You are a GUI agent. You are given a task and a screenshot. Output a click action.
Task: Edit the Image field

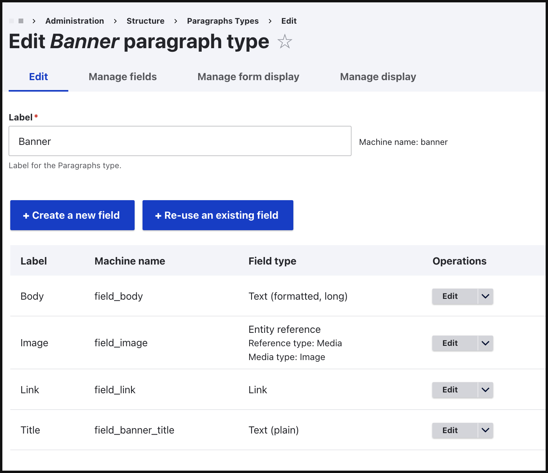point(450,343)
